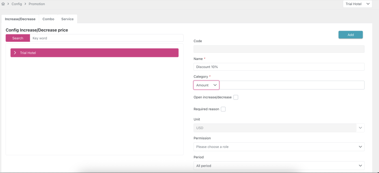
Task: Click the Add button
Action: [x=350, y=35]
